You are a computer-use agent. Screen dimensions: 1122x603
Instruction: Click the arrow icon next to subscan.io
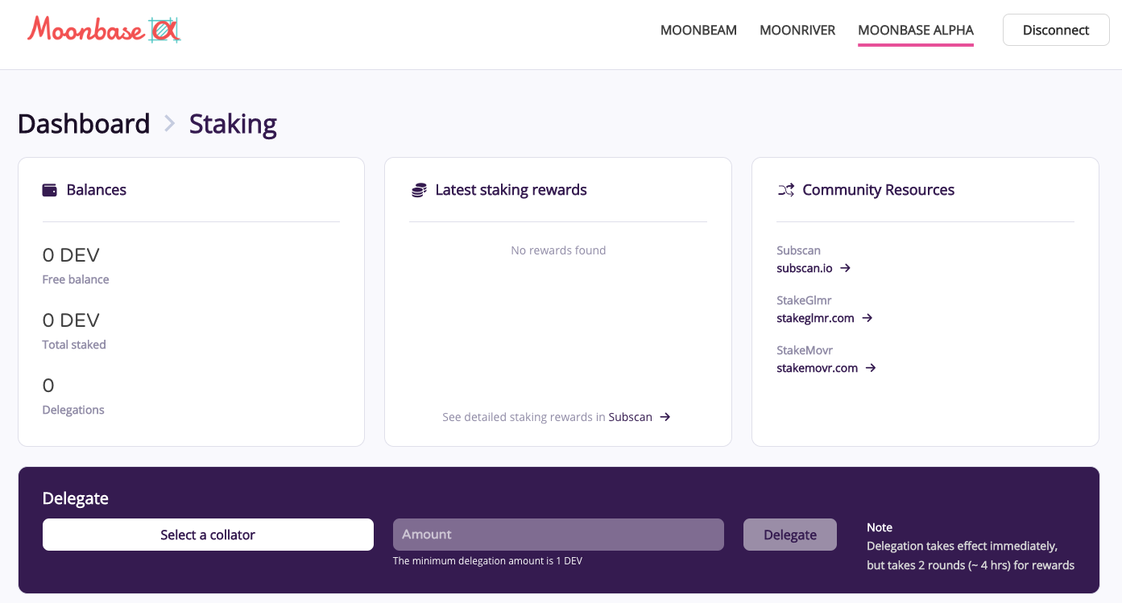[x=845, y=268]
